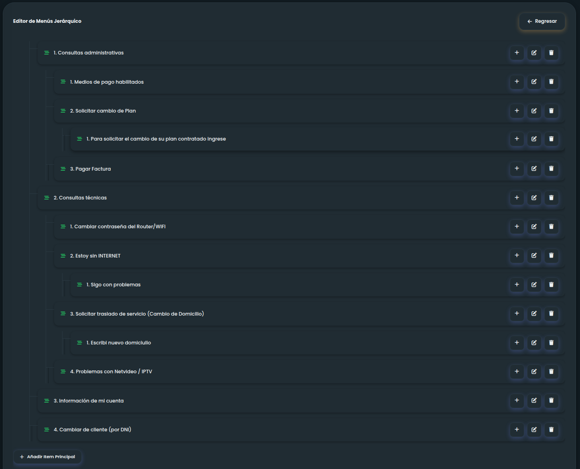Click the edit icon for 'Sigo con problemas'
The height and width of the screenshot is (469, 580).
[534, 285]
